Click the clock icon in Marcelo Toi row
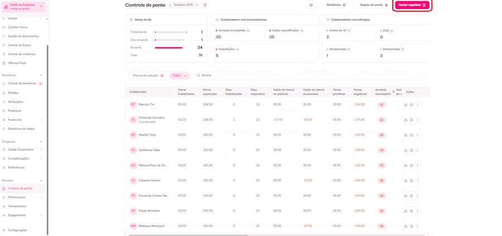Screen dimensions: 502x236 [412, 105]
